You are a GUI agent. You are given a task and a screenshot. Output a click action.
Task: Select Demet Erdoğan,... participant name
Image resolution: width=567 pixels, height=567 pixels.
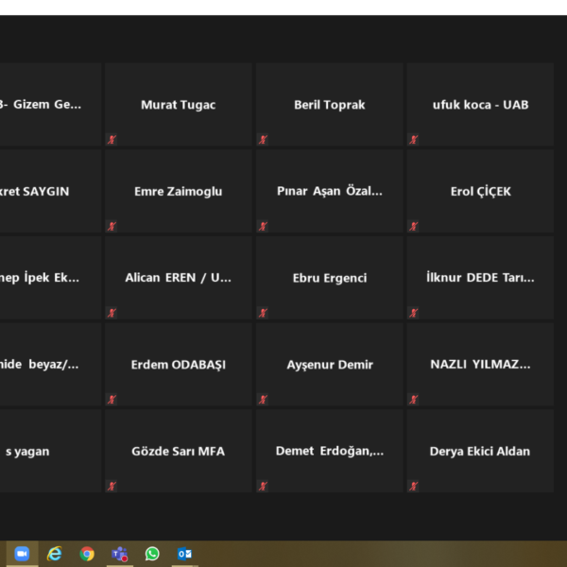pos(330,451)
